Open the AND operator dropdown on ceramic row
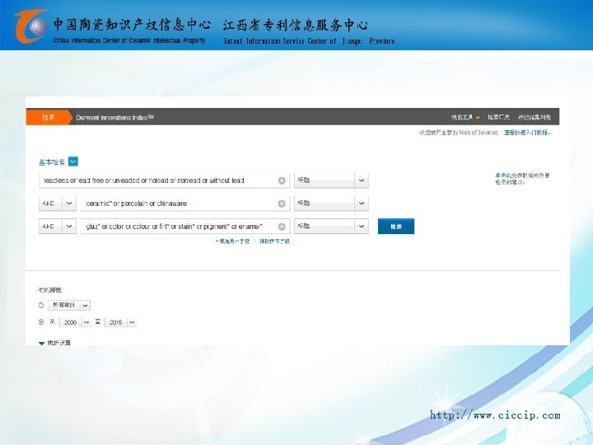Viewport: 593px width, 445px height. coord(69,204)
